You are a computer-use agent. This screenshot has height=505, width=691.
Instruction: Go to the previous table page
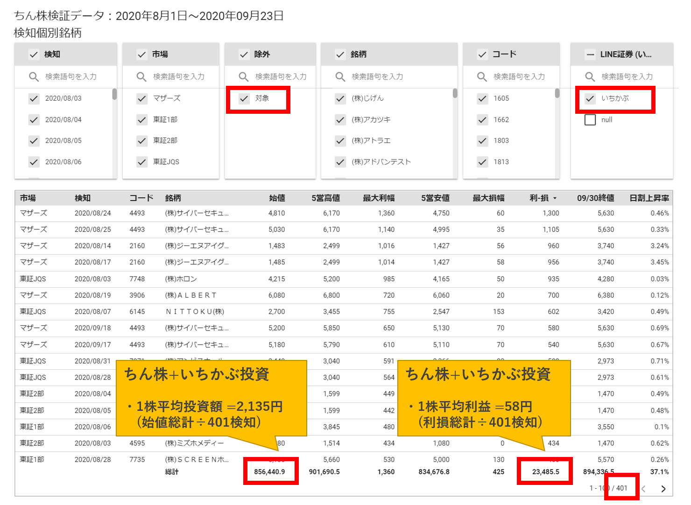[x=644, y=489]
